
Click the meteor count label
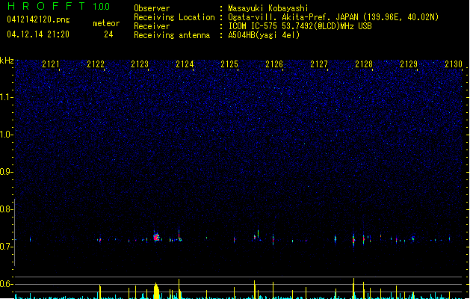pyautogui.click(x=106, y=23)
